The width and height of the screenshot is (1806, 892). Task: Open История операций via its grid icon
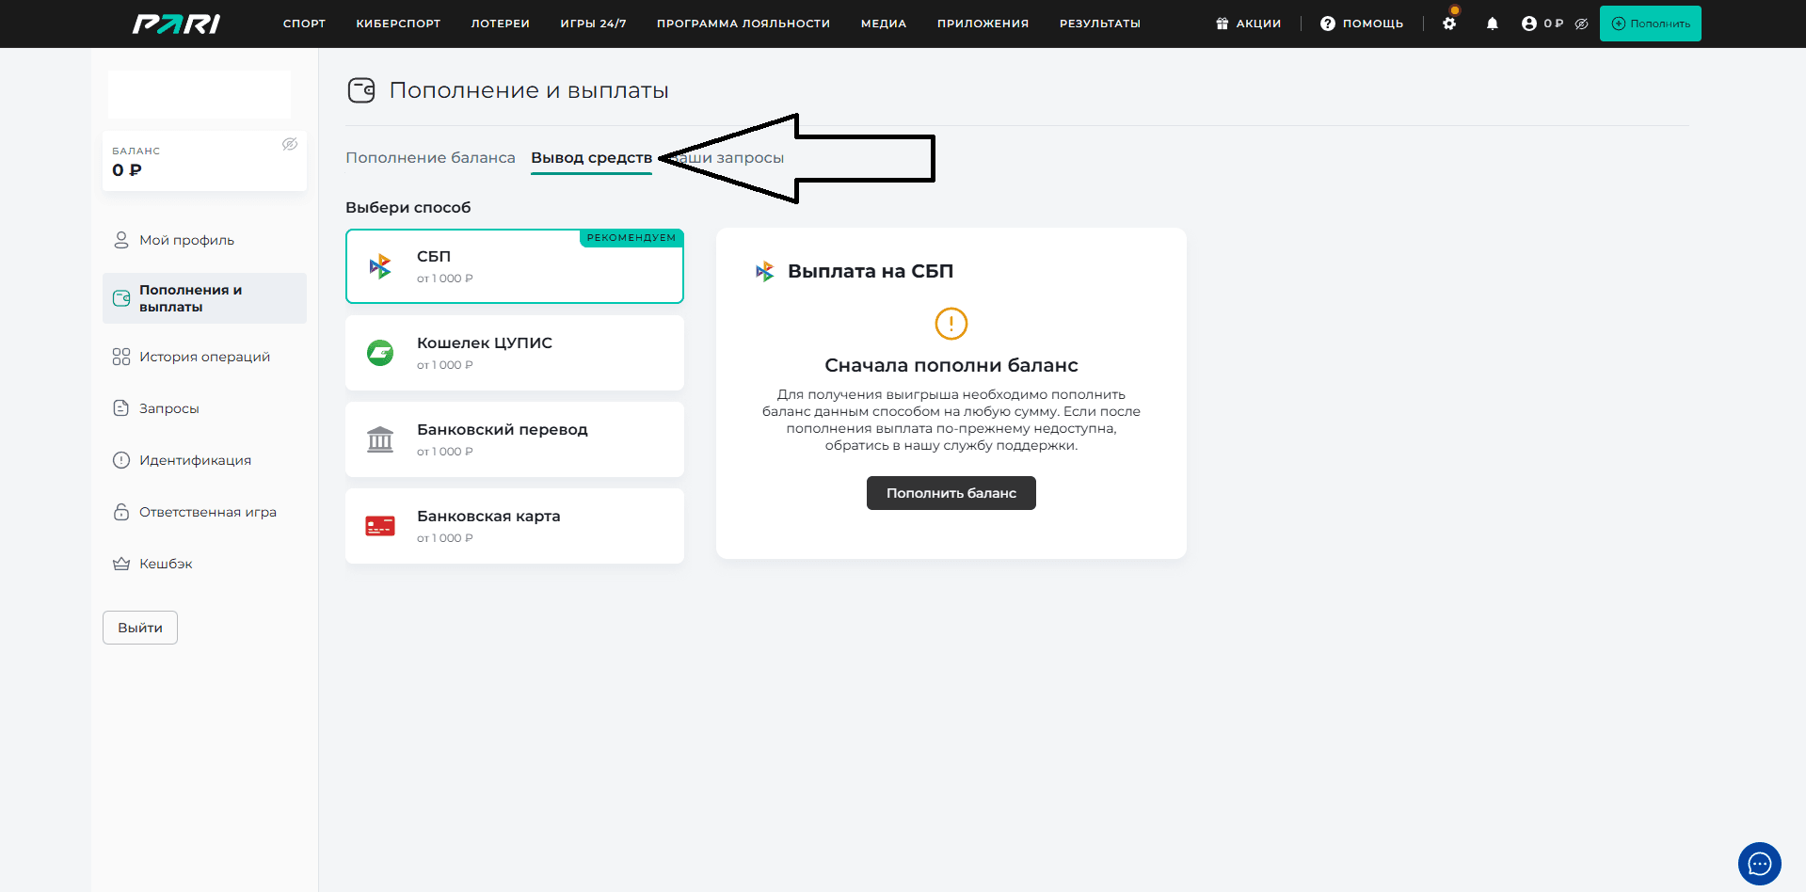[x=121, y=357]
